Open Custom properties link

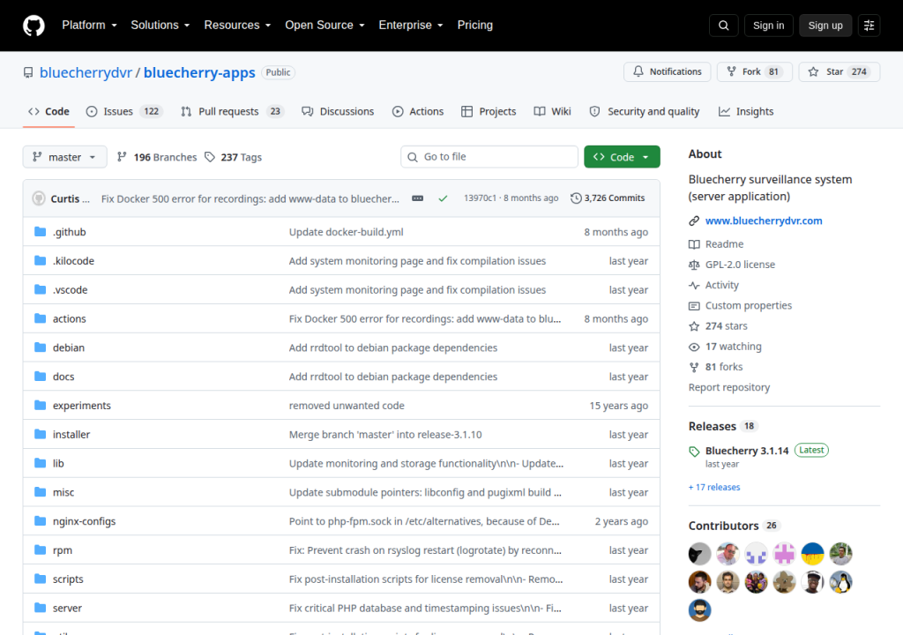click(748, 305)
